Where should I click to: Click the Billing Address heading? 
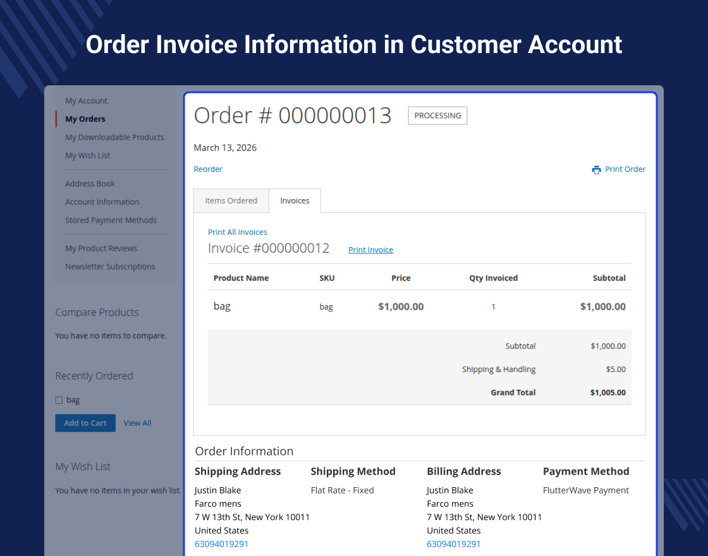coord(464,471)
